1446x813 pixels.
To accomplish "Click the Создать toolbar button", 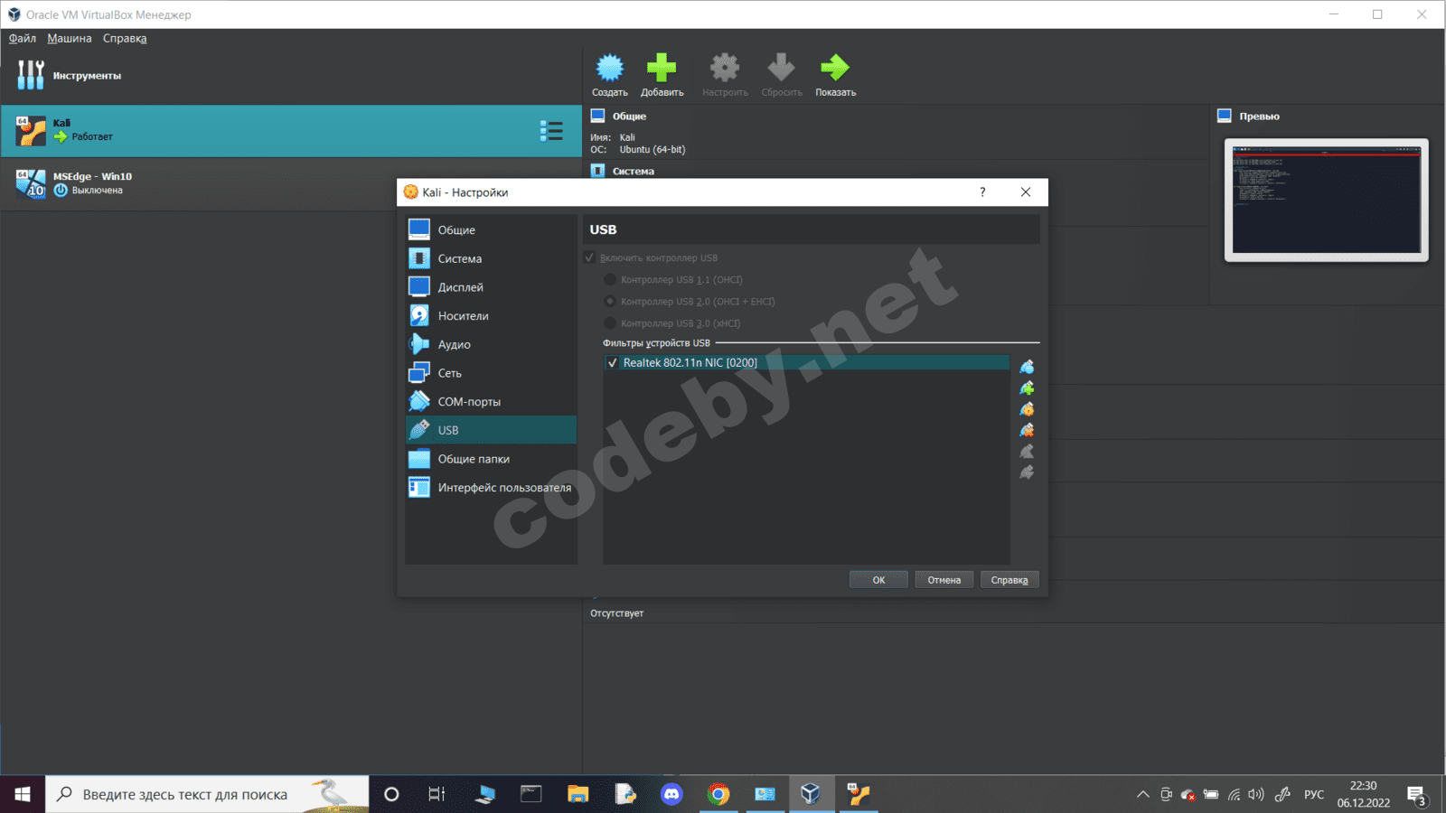I will [x=610, y=75].
